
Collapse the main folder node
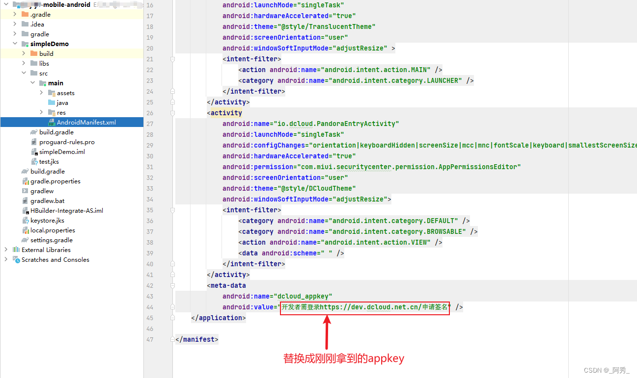coord(33,83)
